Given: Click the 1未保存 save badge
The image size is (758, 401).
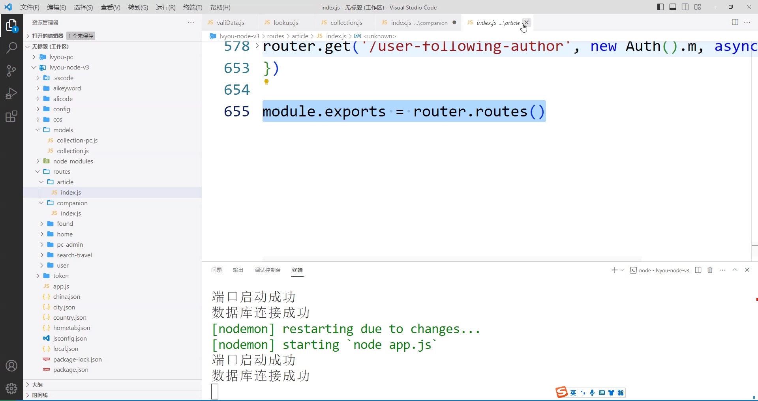Looking at the screenshot, I should 80,36.
